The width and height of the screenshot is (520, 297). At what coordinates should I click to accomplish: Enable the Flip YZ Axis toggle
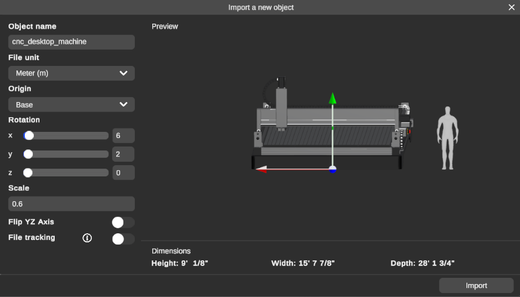click(x=123, y=223)
